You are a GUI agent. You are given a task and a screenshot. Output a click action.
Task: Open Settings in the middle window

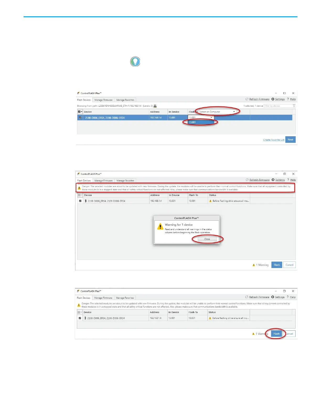click(x=278, y=180)
